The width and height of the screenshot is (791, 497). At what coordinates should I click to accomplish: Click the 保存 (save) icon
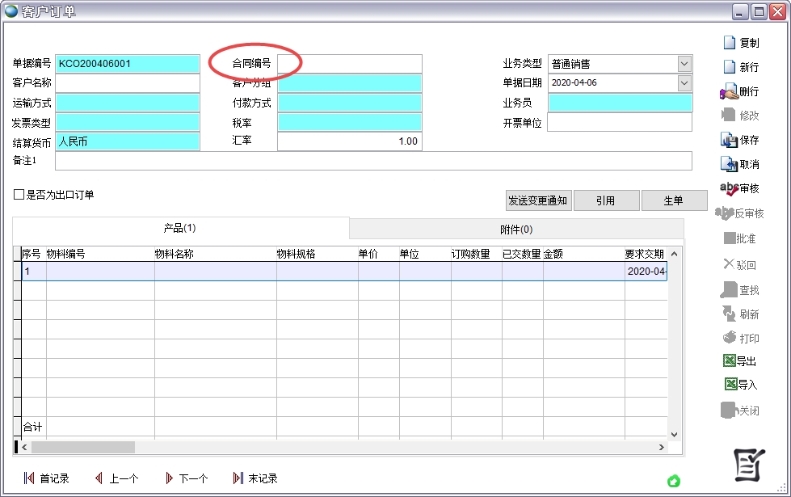point(729,140)
